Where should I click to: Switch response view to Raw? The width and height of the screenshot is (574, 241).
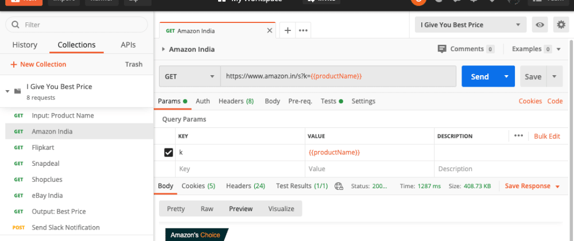(x=207, y=209)
